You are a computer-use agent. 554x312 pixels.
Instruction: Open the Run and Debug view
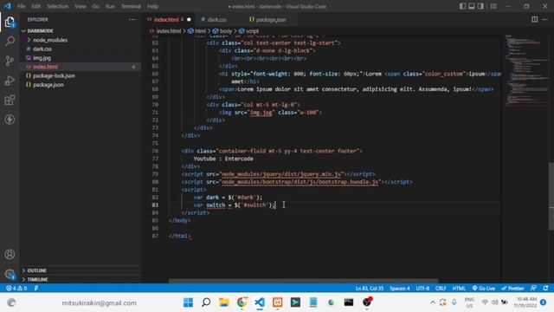point(10,81)
